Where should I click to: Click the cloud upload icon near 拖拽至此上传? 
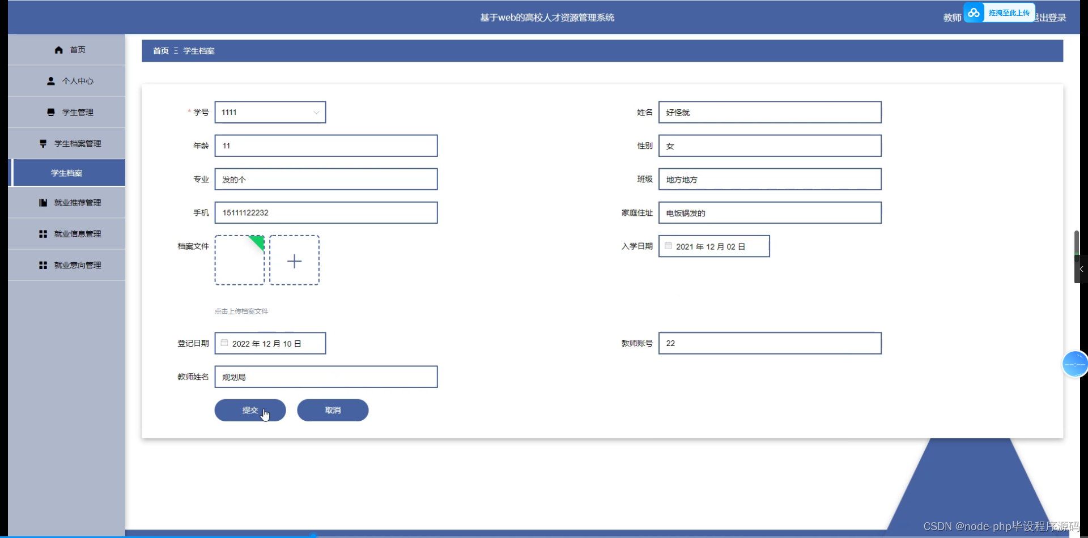[x=974, y=12]
